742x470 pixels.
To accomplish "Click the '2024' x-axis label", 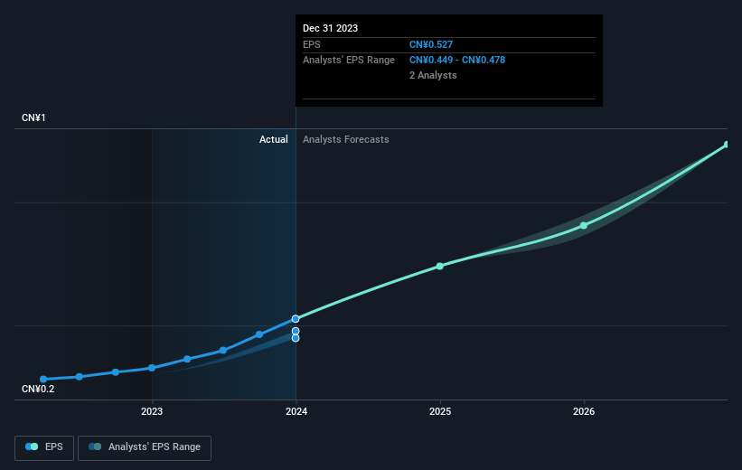I will pos(296,411).
